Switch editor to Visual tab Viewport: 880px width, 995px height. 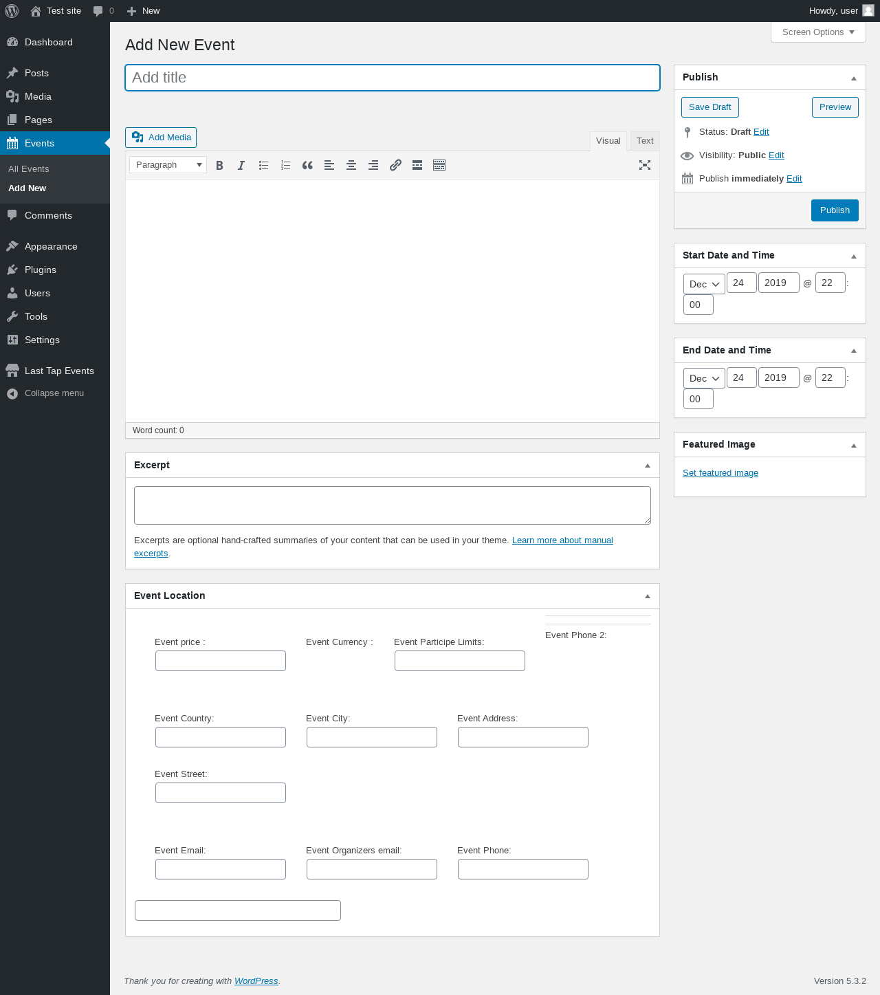coord(608,141)
